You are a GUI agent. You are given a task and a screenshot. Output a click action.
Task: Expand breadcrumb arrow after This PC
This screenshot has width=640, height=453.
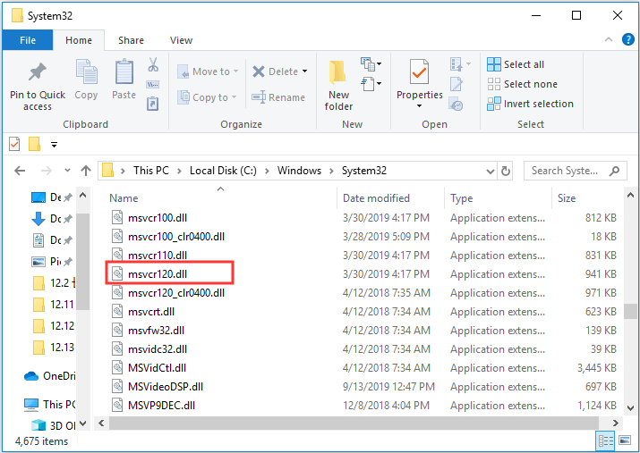179,171
